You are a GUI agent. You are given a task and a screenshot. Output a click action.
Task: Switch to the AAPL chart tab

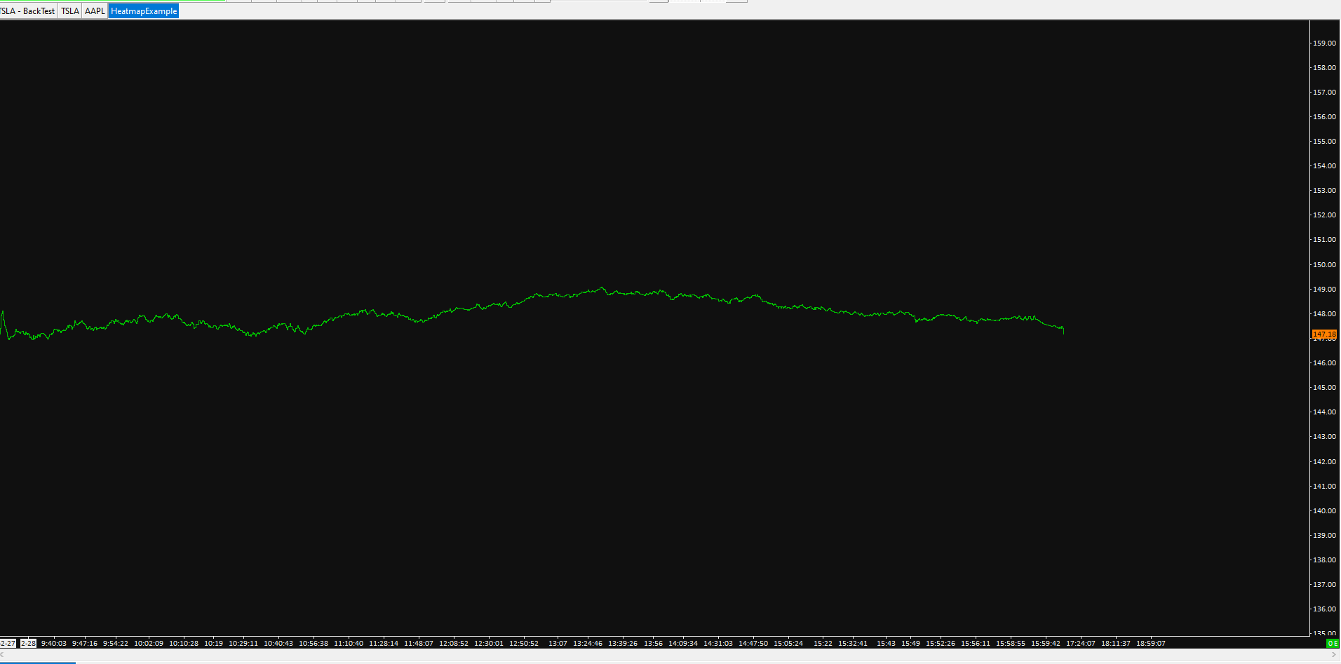(x=95, y=11)
